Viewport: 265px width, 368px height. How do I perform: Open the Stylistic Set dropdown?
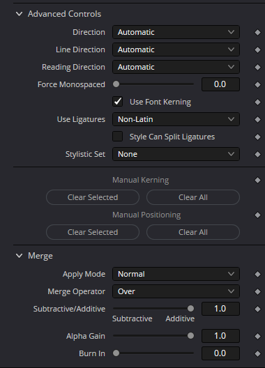click(176, 154)
